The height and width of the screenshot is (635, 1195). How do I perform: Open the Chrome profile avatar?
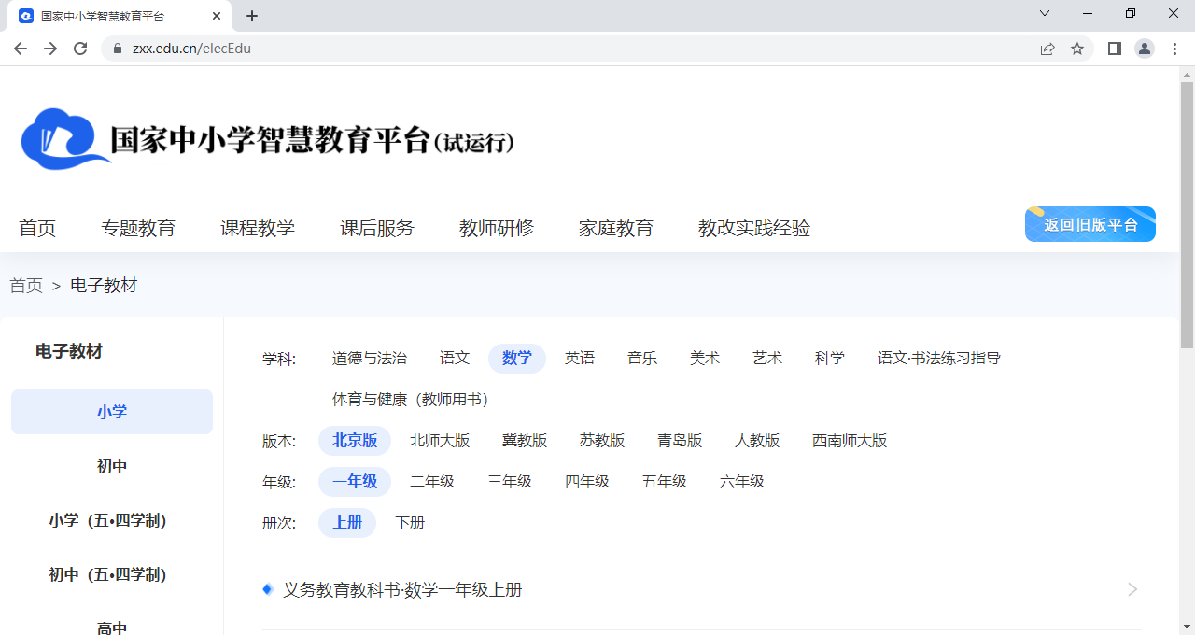click(1145, 49)
